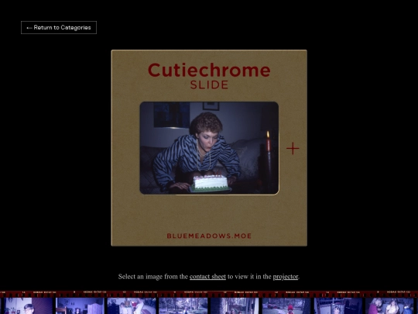Open the thumbnail of the tree-filled yard
418x314 pixels.
click(x=183, y=306)
